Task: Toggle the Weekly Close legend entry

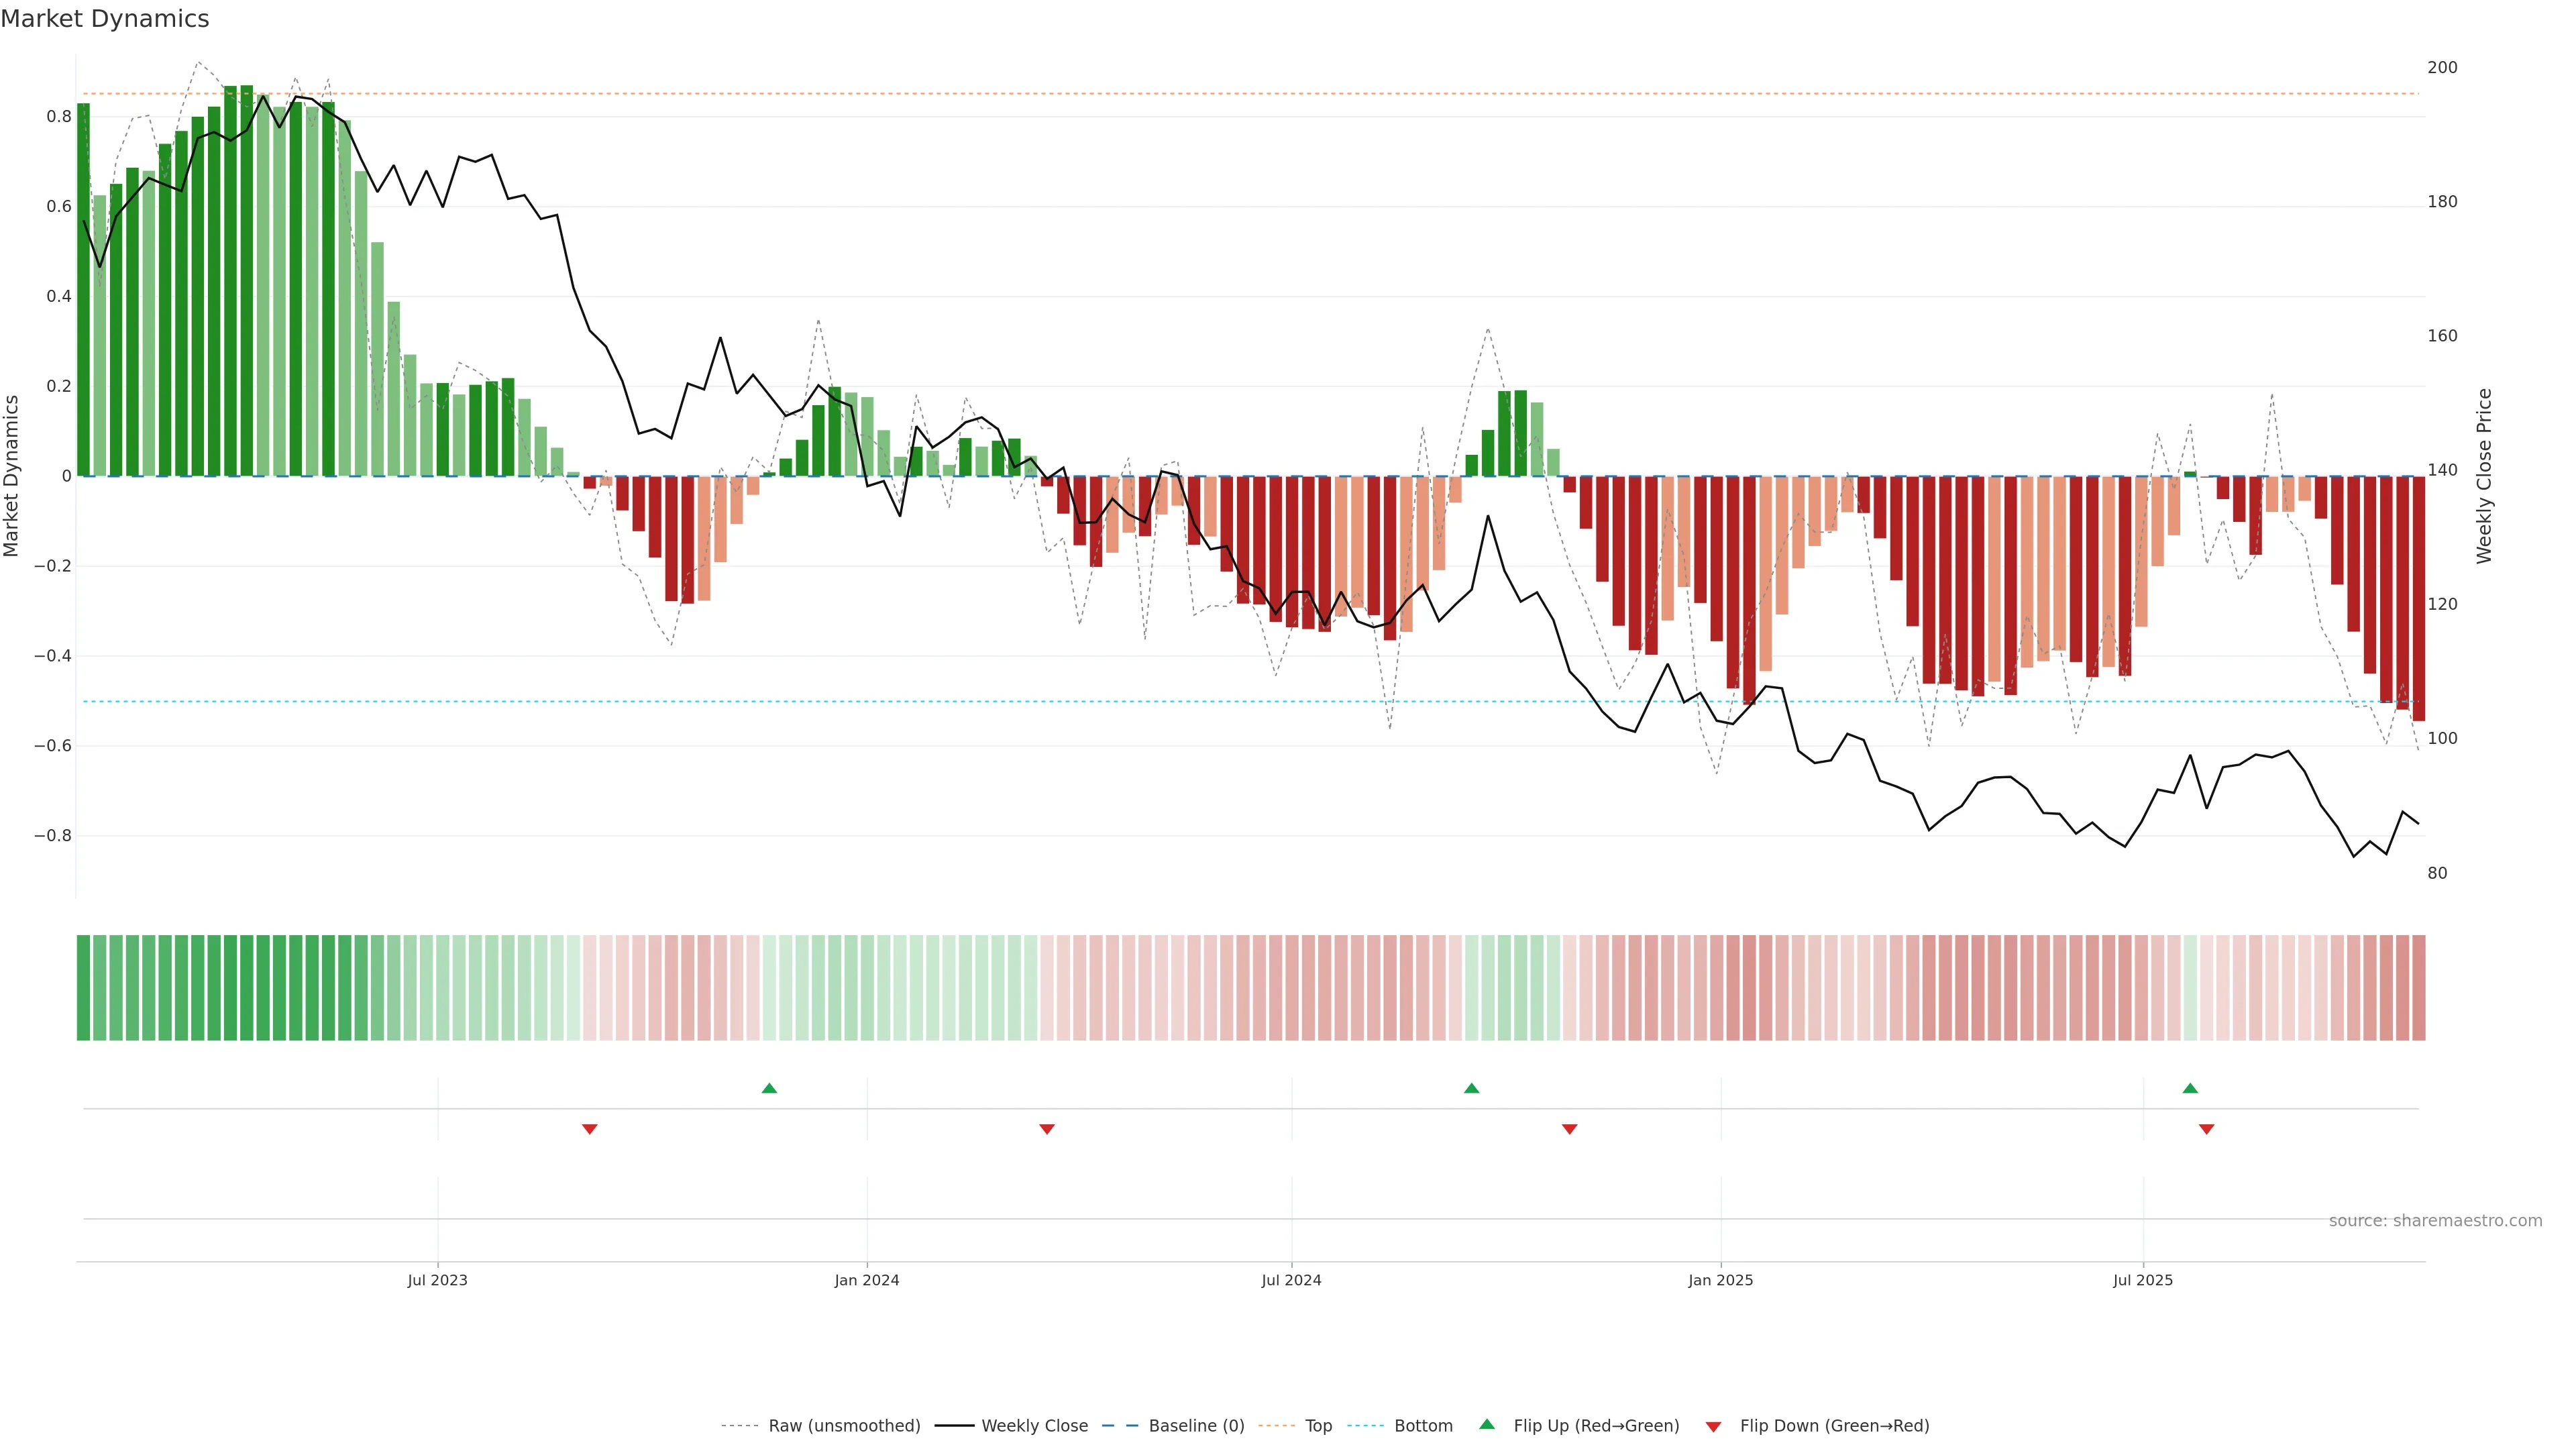Action: coord(1034,1426)
